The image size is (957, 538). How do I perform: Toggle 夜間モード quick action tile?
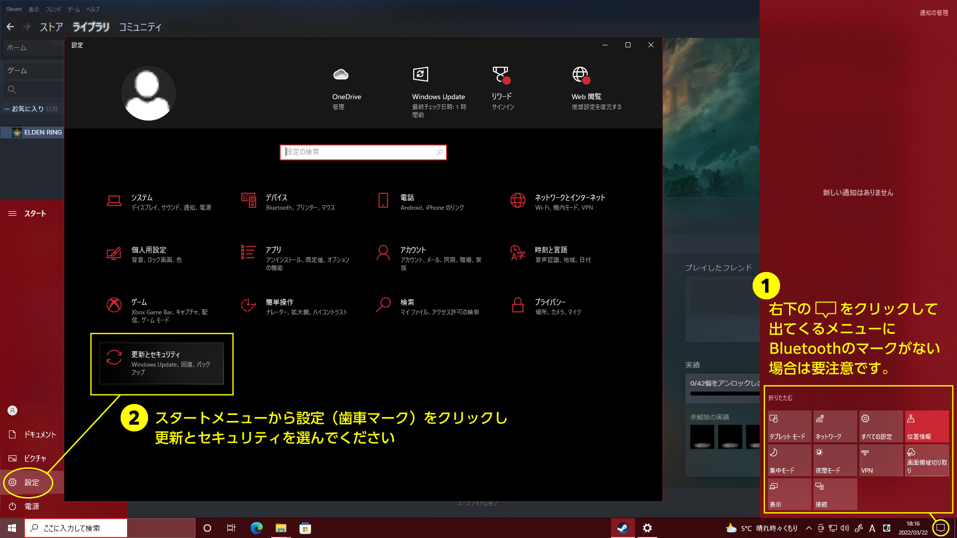point(835,460)
